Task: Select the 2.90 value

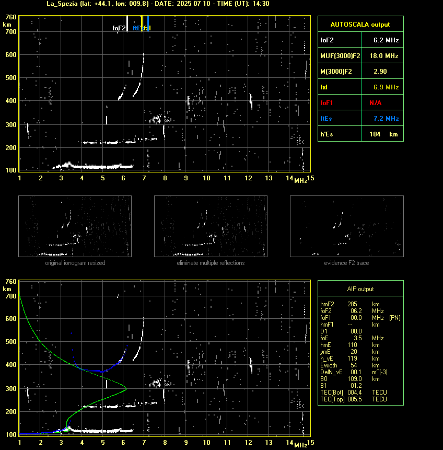Action: click(380, 72)
